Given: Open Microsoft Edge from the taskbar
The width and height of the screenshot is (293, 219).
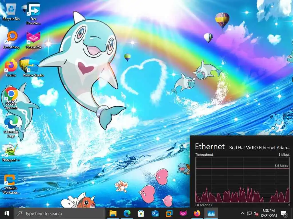Looking at the screenshot, I should [127, 213].
